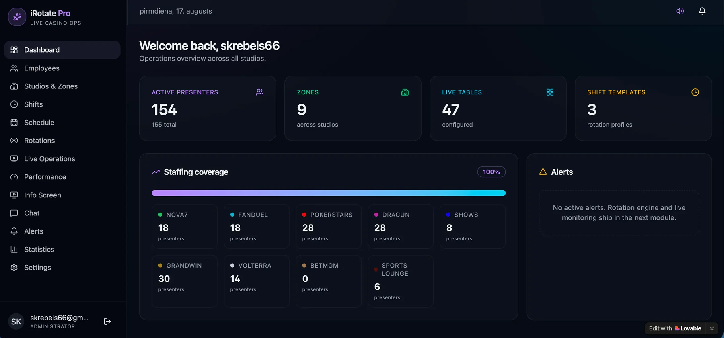Click the Active Presenters people icon

[260, 92]
